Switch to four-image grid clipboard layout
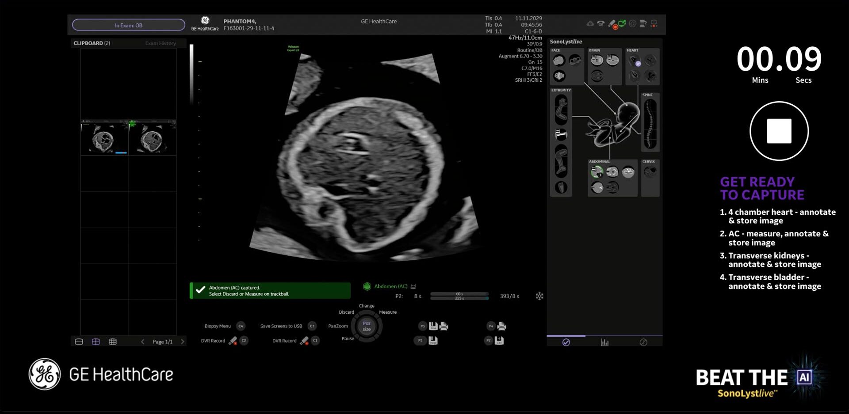Viewport: 849px width, 414px height. pos(96,342)
